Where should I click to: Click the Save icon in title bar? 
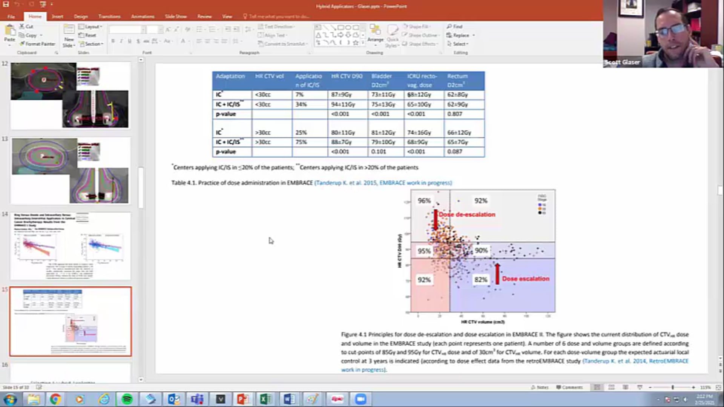coord(6,4)
